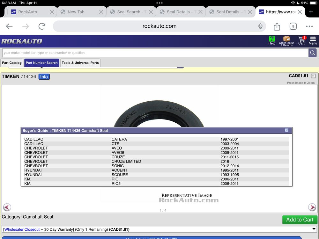Close the New Tab tab
This screenshot has width=319, height=239.
point(101,12)
